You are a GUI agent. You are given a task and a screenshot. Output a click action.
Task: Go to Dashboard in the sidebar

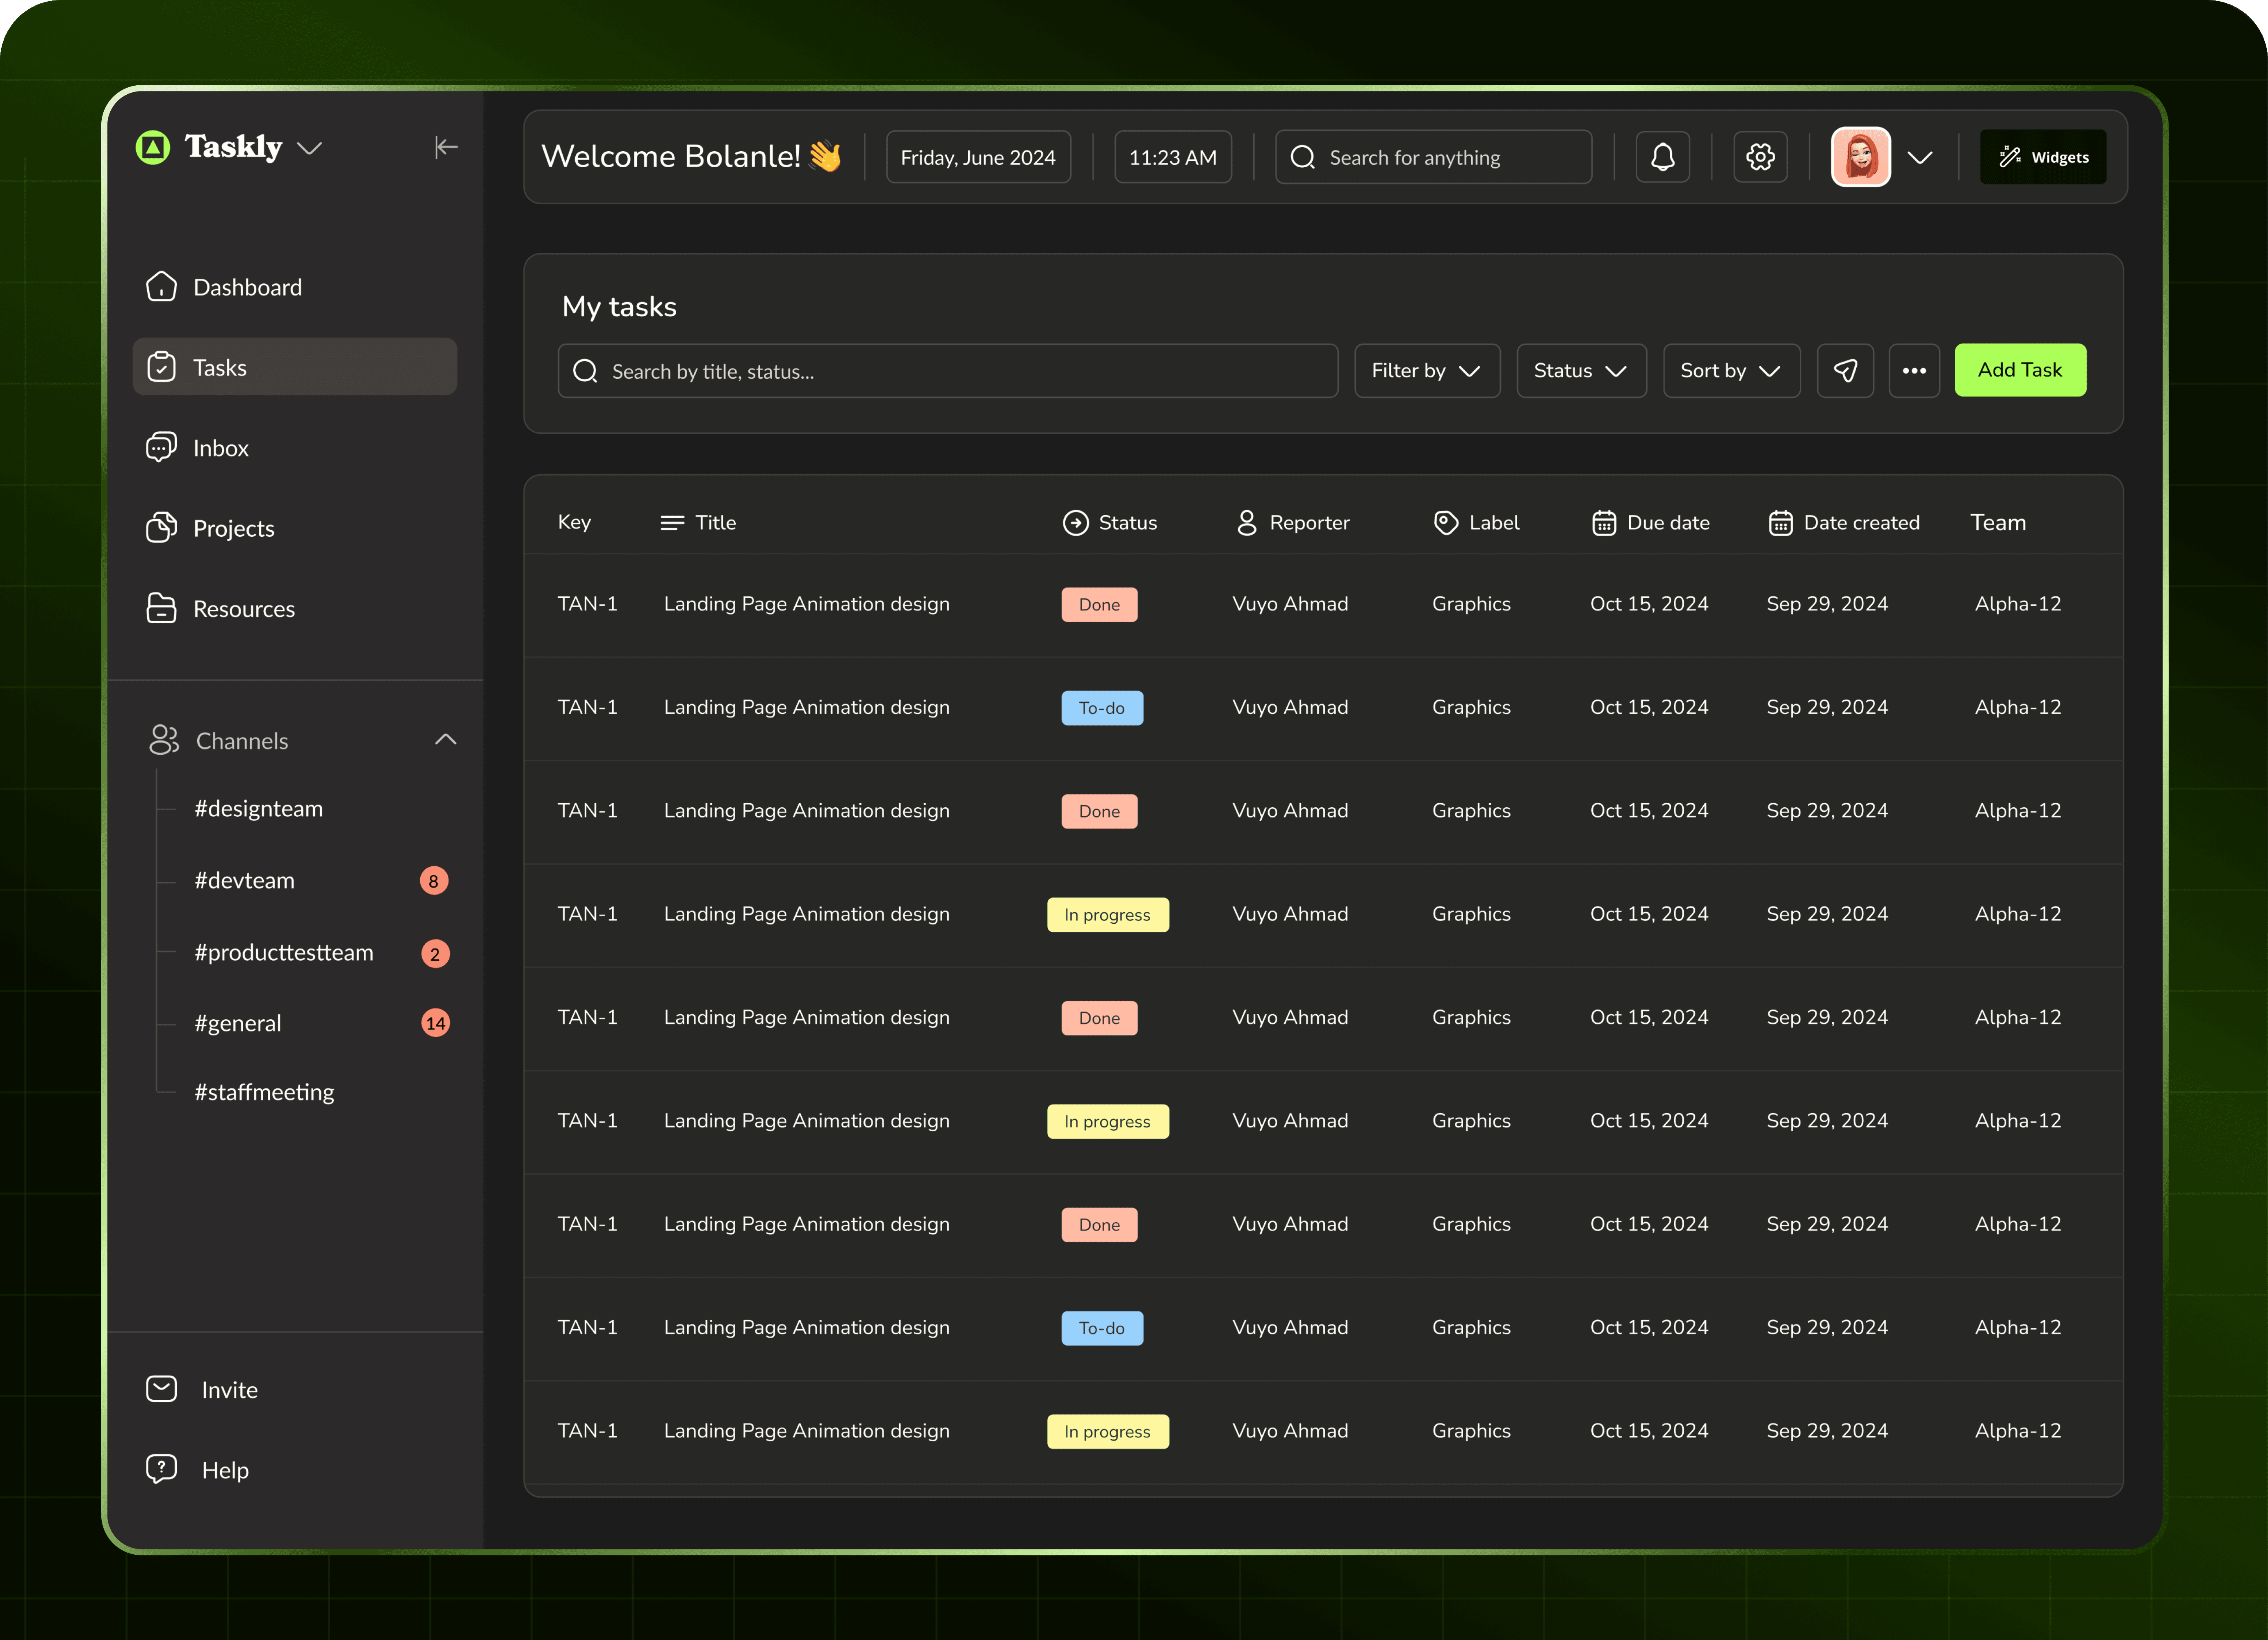(x=247, y=288)
